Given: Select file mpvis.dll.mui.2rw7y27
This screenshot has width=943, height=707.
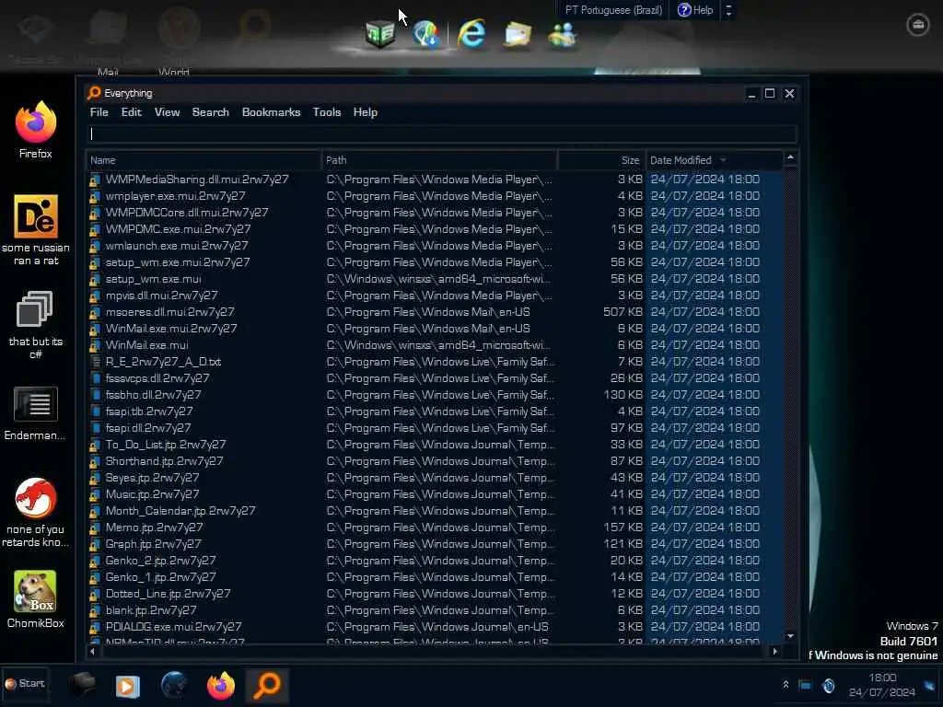Looking at the screenshot, I should [x=161, y=296].
